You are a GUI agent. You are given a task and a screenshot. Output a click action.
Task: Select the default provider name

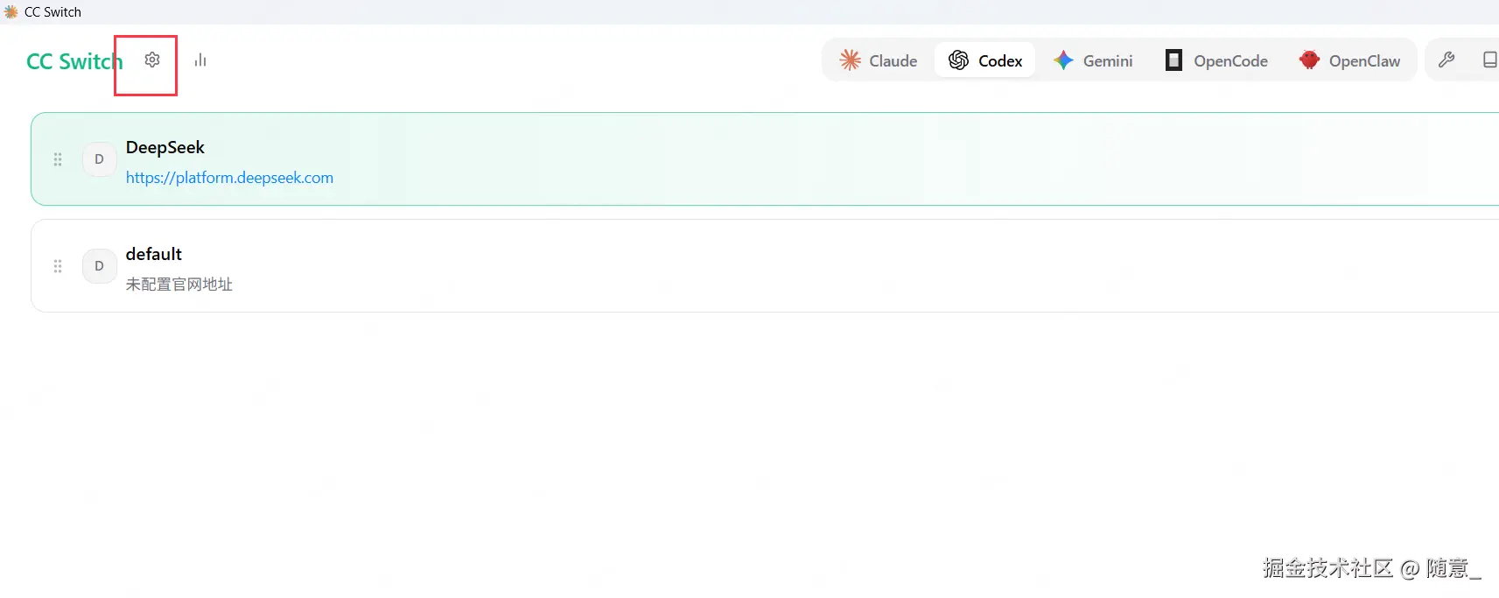154,254
